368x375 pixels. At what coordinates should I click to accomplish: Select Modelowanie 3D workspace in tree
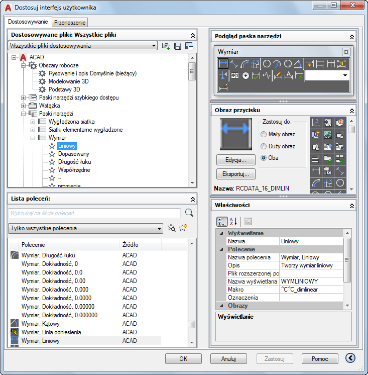(x=69, y=81)
